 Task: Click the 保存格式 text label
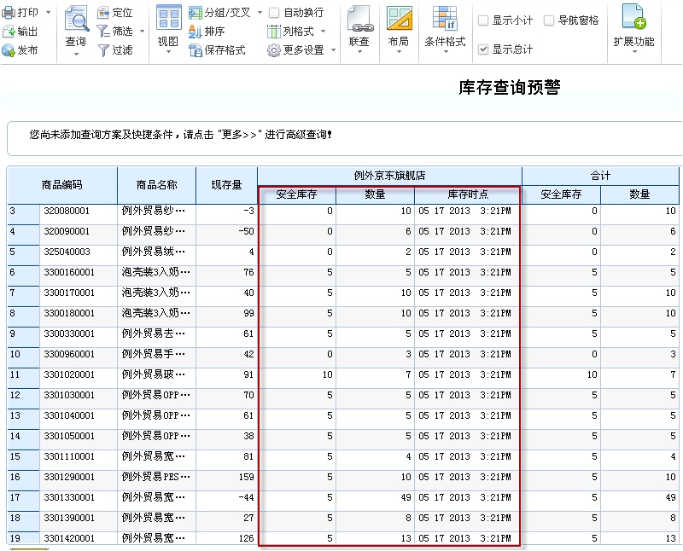225,50
